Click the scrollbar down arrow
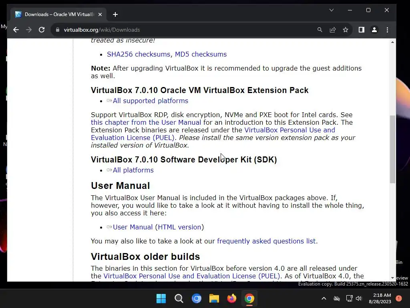This screenshot has height=308, width=410. [392, 278]
